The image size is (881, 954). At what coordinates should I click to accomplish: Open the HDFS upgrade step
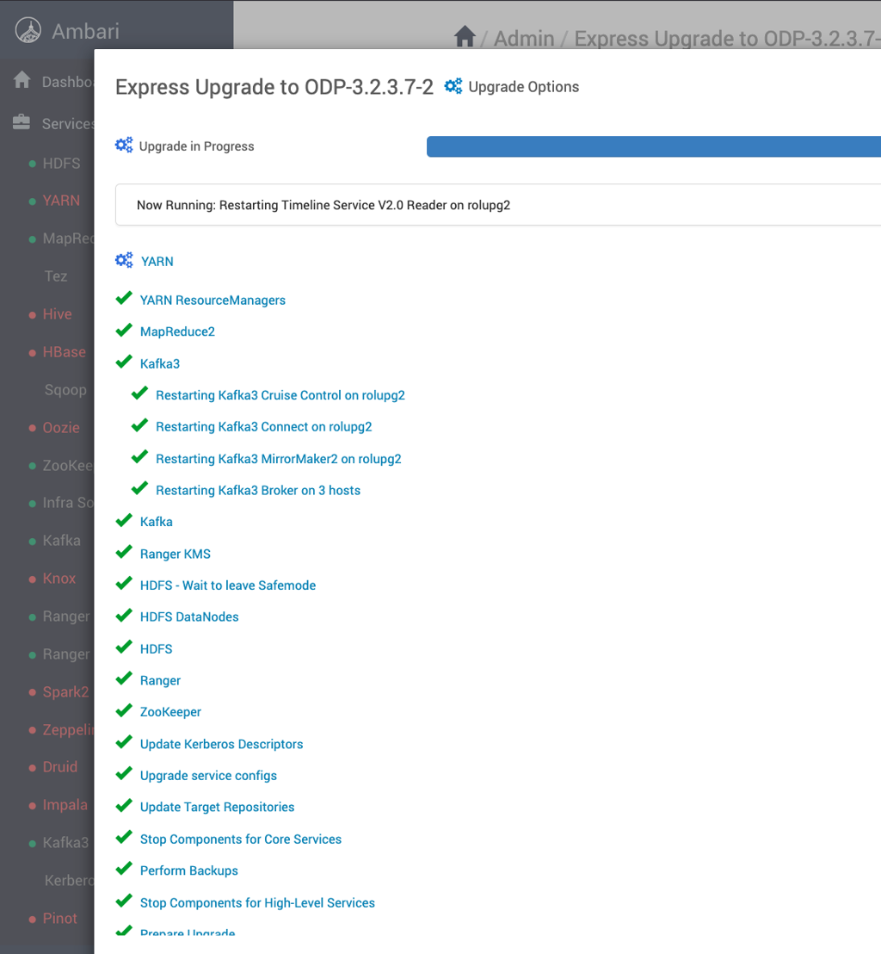tap(157, 649)
